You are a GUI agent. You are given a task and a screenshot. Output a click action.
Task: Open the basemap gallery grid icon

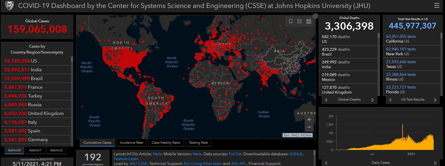click(309, 21)
